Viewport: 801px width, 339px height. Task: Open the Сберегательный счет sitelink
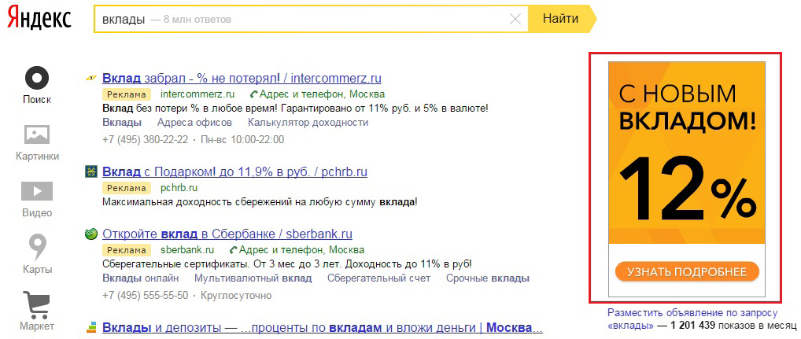pos(379,278)
